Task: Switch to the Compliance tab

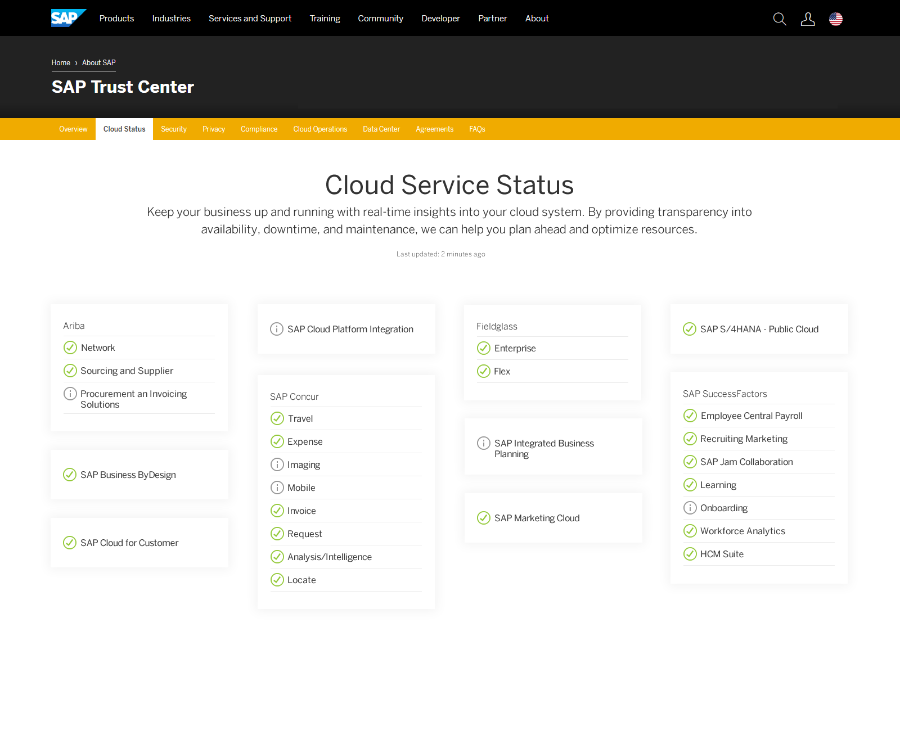Action: 259,129
